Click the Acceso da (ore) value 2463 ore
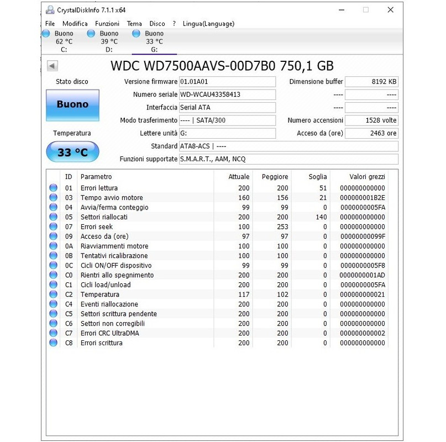 click(x=372, y=133)
